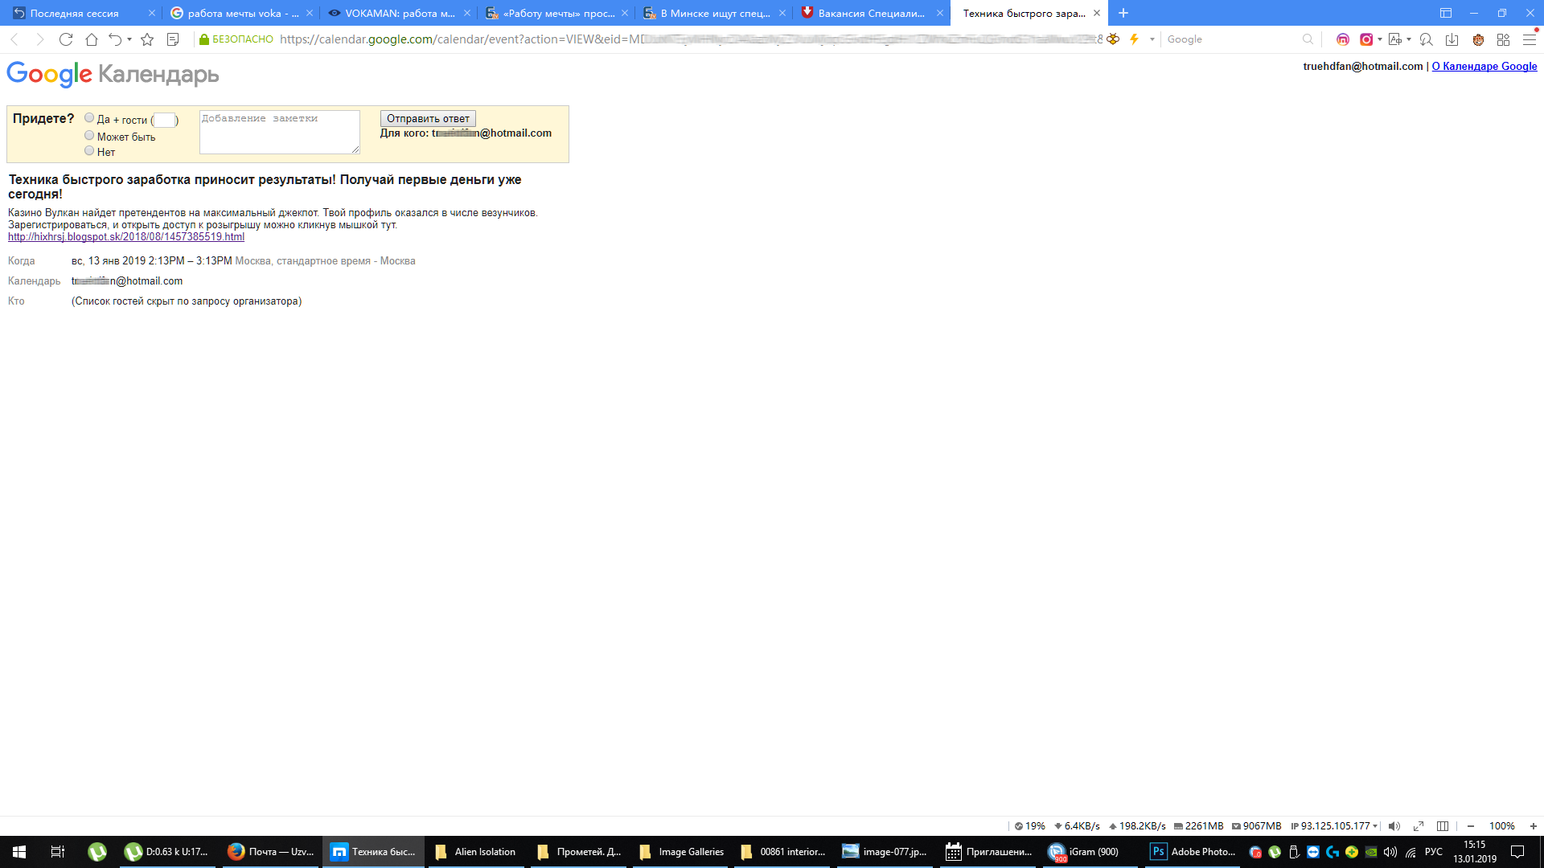This screenshot has height=868, width=1544.
Task: Click the translate extension icon
Action: click(1394, 39)
